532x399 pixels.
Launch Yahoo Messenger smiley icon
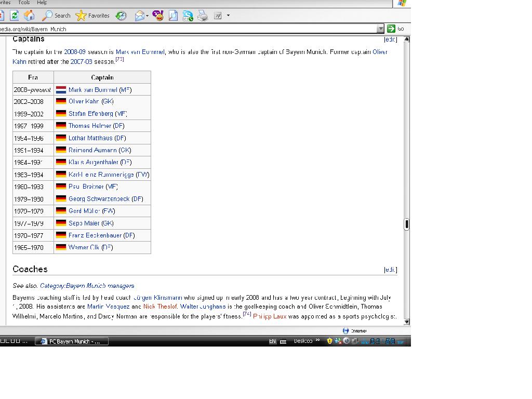158,16
